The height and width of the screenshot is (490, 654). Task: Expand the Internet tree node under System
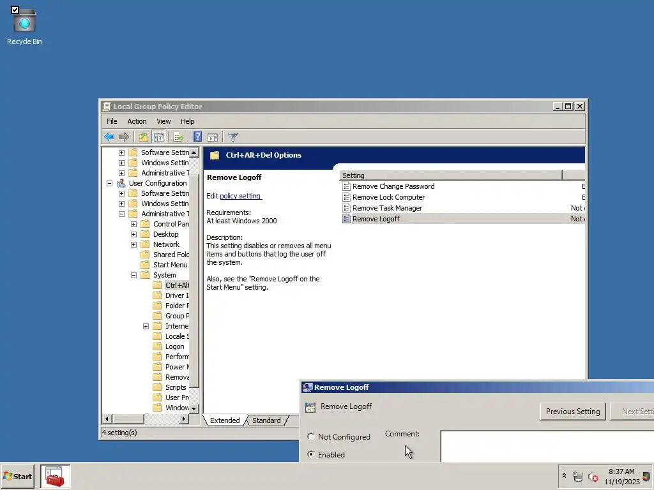coord(146,326)
